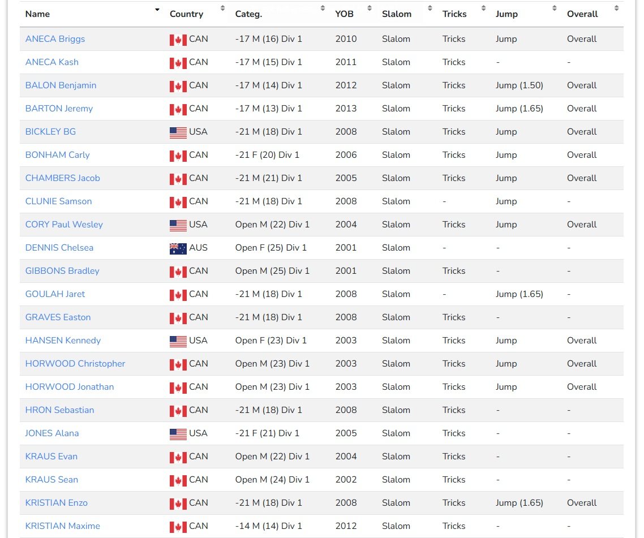Click Jump (1.65) cell for GOULAH Jaret
The image size is (644, 538).
[519, 294]
